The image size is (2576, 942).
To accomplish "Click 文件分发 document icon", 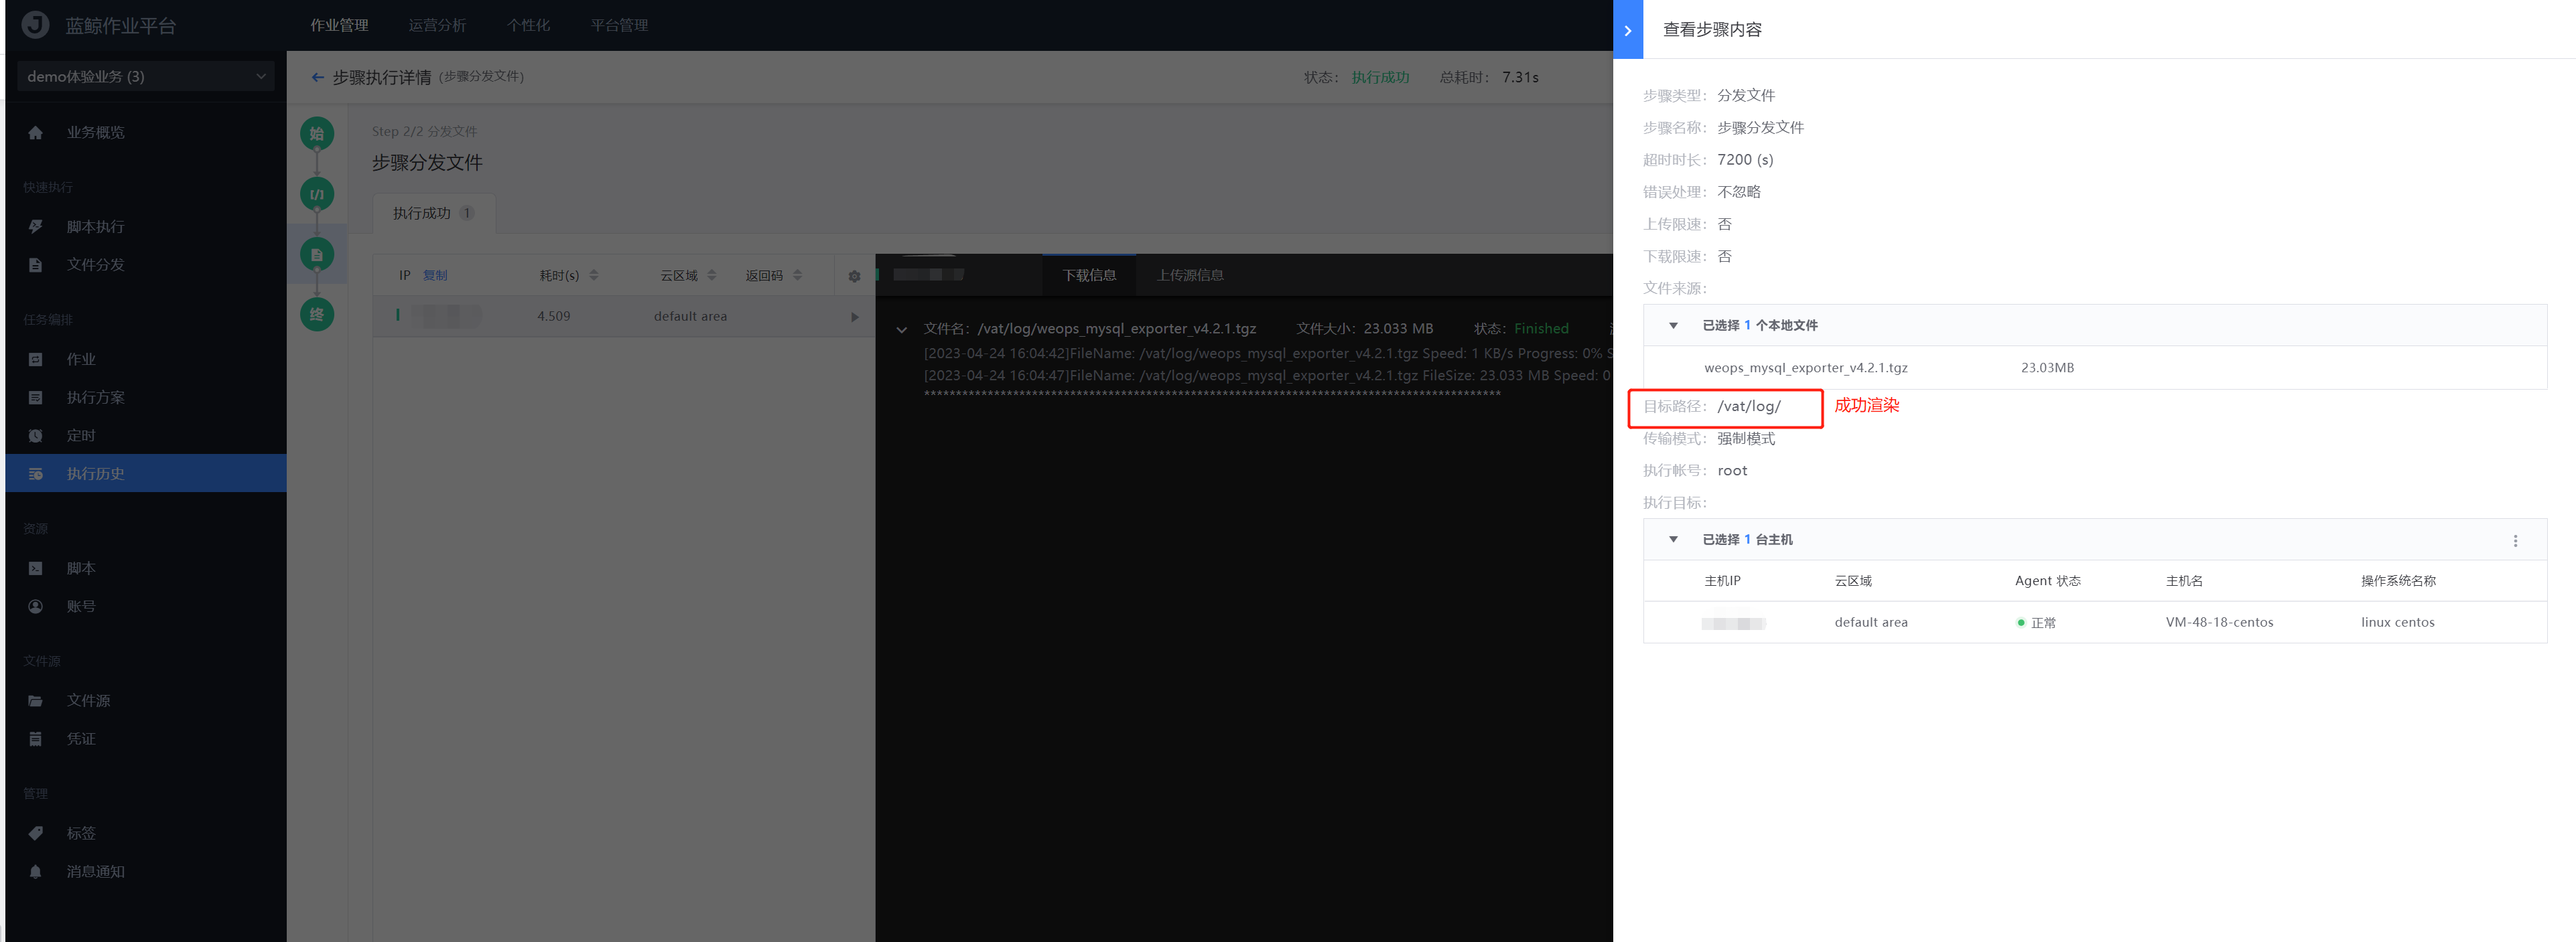I will click(35, 264).
